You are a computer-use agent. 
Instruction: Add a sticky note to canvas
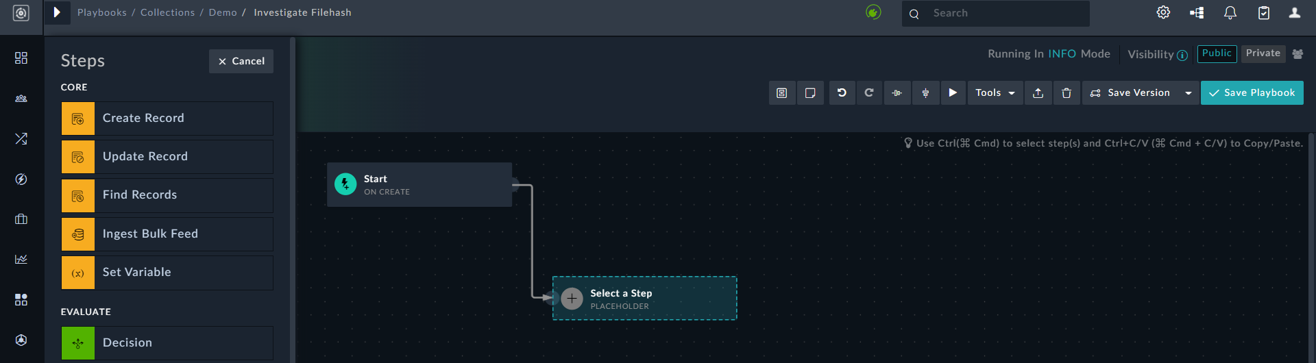click(x=810, y=93)
